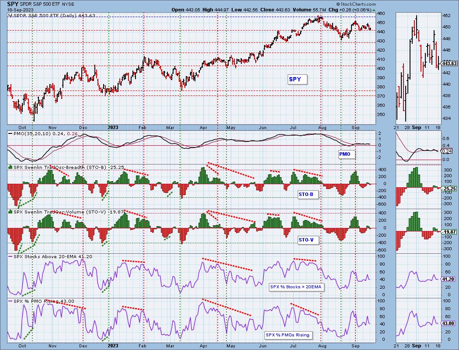This screenshot has height=350, width=459.
Task: Click the STO-B label box
Action: [308, 195]
